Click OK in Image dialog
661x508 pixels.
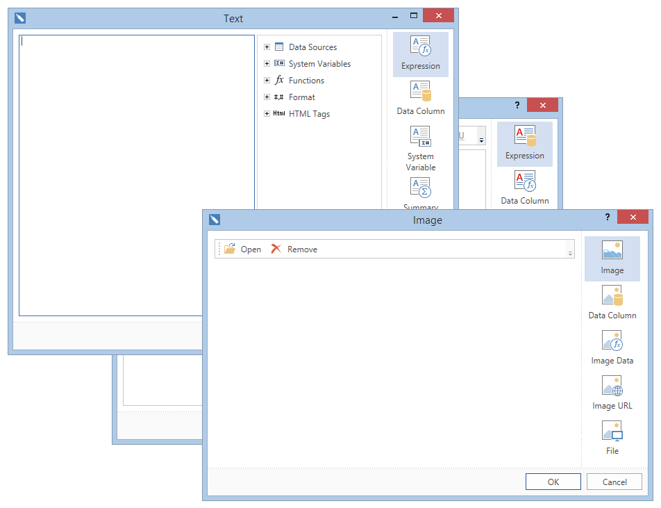553,482
